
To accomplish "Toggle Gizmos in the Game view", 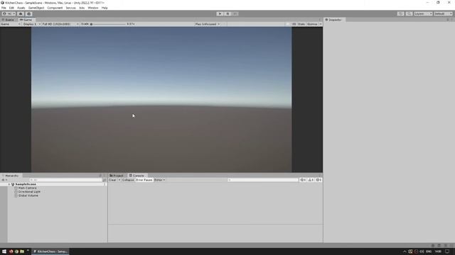I will click(x=312, y=24).
